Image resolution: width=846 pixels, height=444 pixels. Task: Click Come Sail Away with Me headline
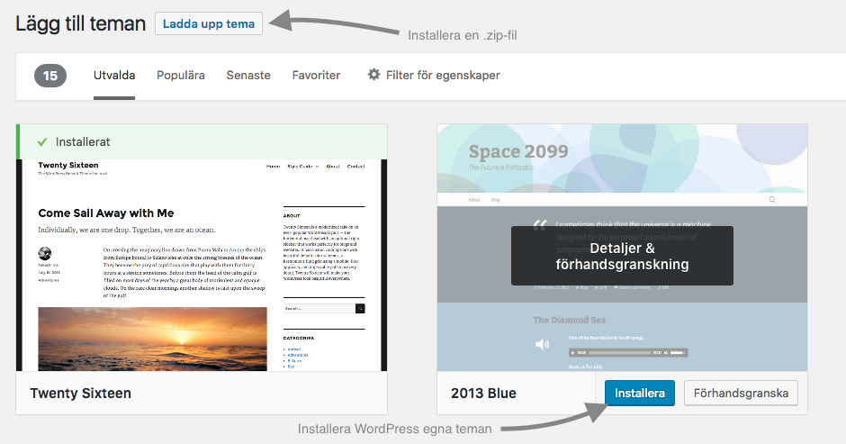pos(106,213)
